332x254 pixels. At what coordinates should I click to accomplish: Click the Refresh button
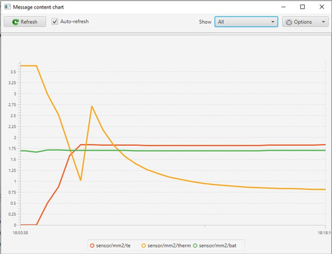[x=25, y=22]
